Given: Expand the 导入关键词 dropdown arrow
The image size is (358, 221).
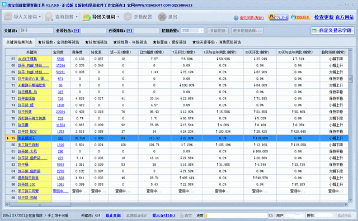Looking at the screenshot, I should pos(40,17).
